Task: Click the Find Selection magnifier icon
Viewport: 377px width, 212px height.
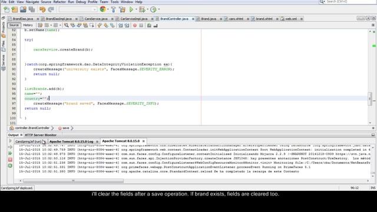Action: click(x=66, y=25)
